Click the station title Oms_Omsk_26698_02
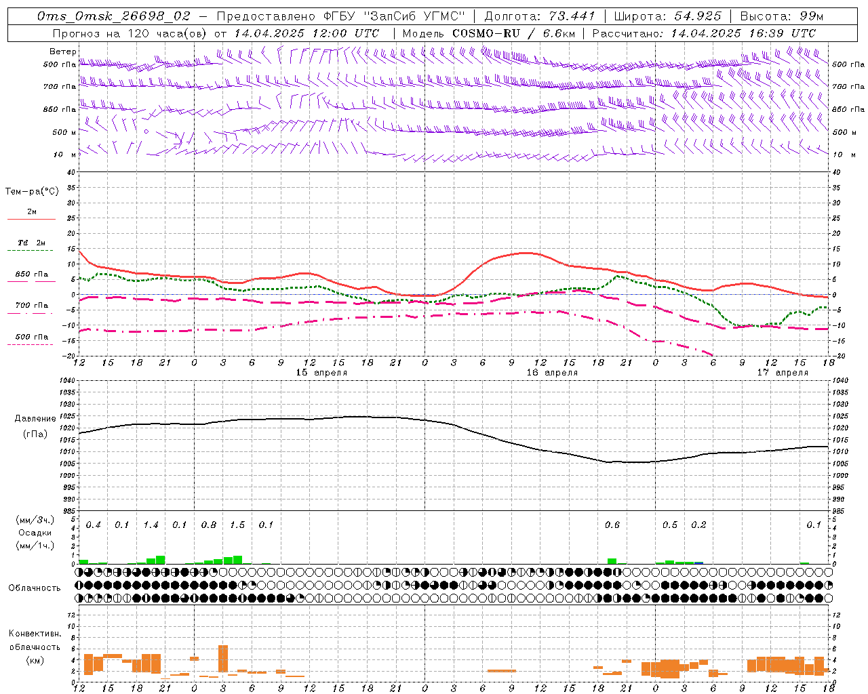Screen dimensions: 868x694 click(114, 16)
